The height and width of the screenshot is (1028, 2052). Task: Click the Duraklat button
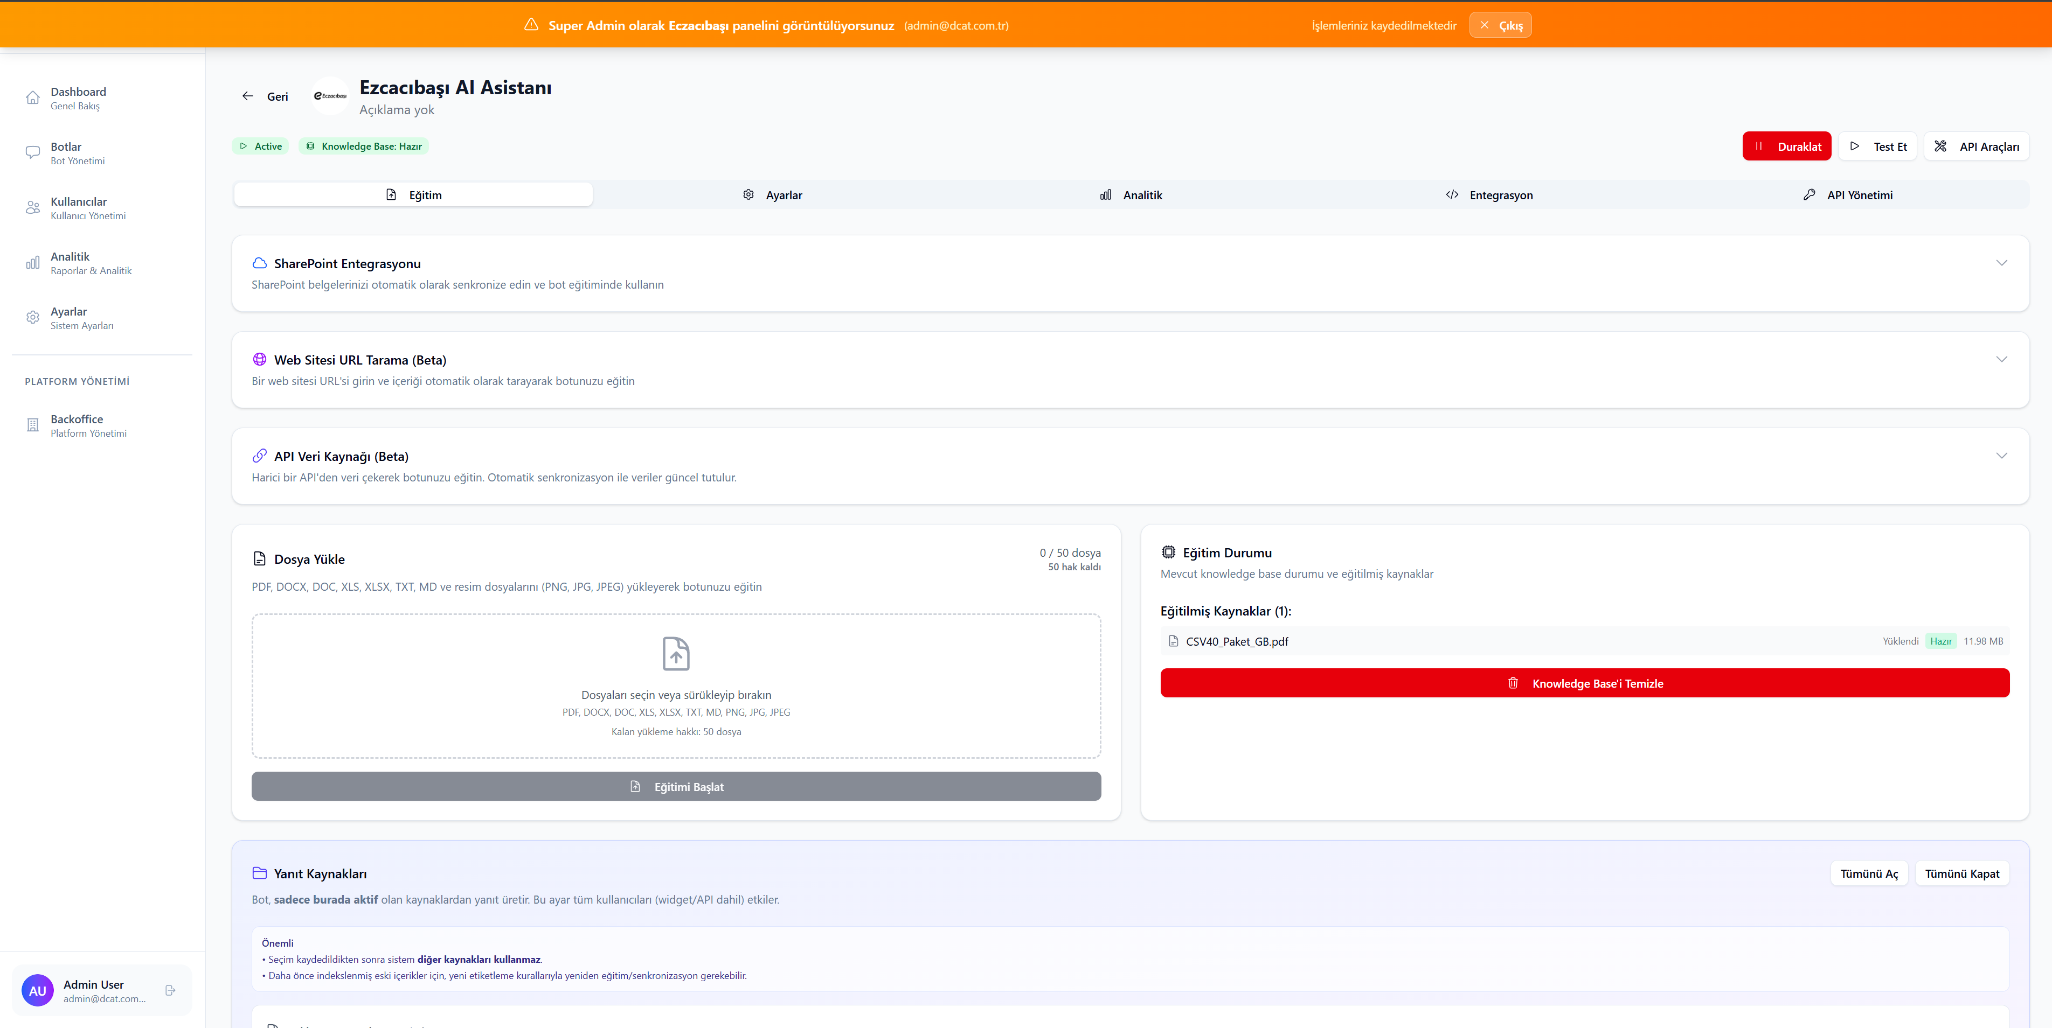point(1787,146)
